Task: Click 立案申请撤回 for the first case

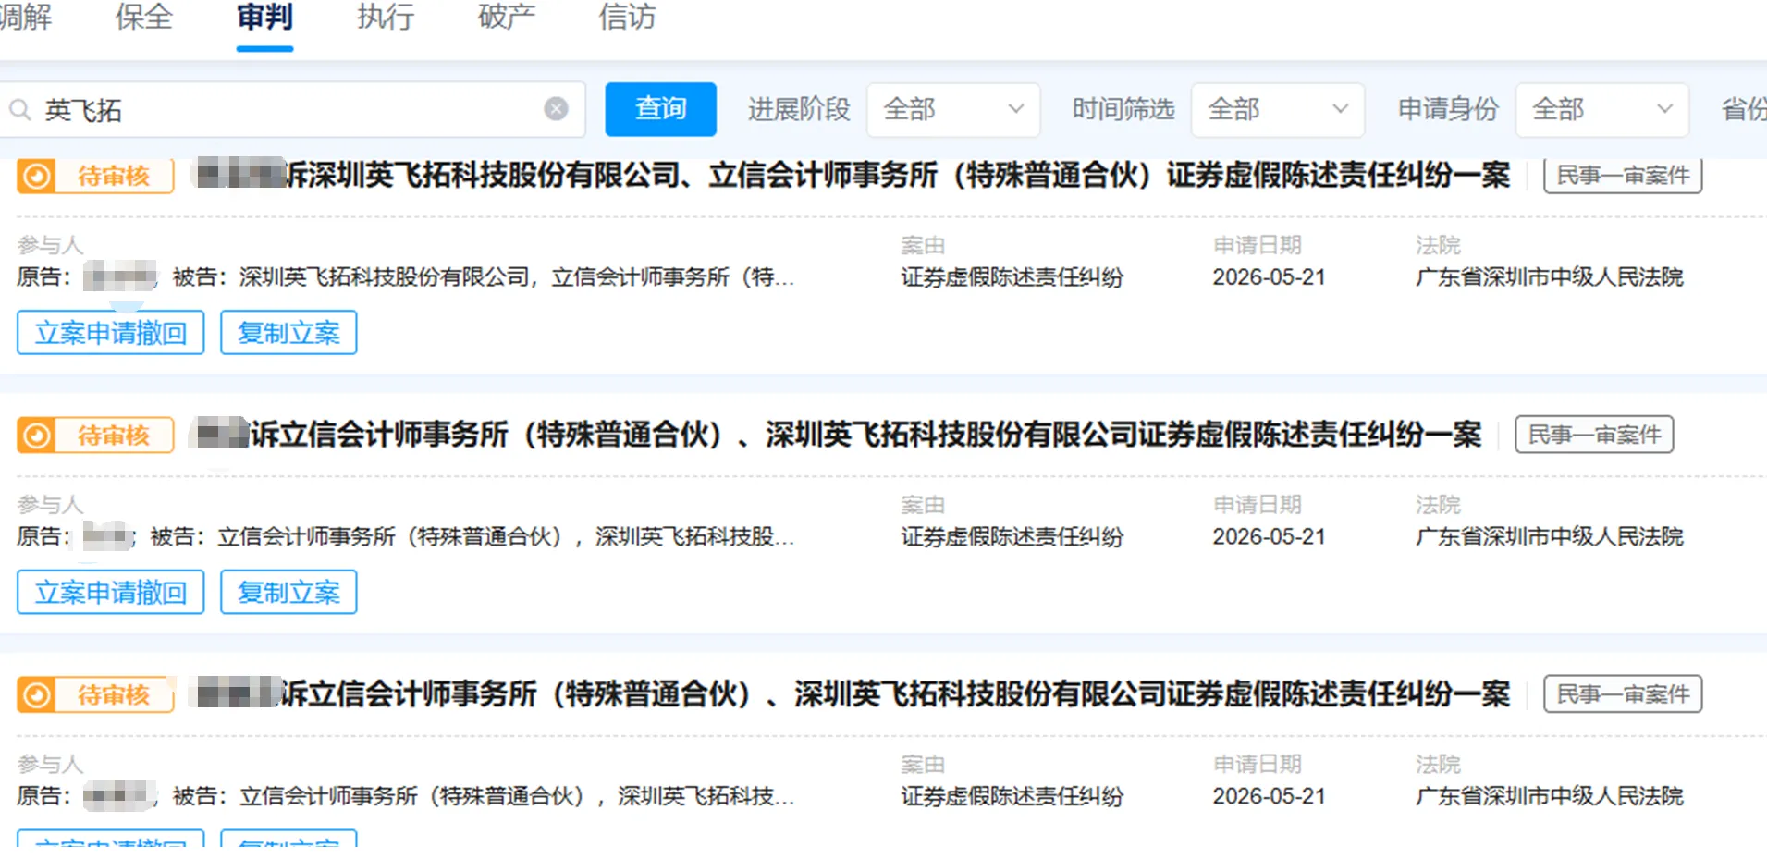Action: point(111,332)
